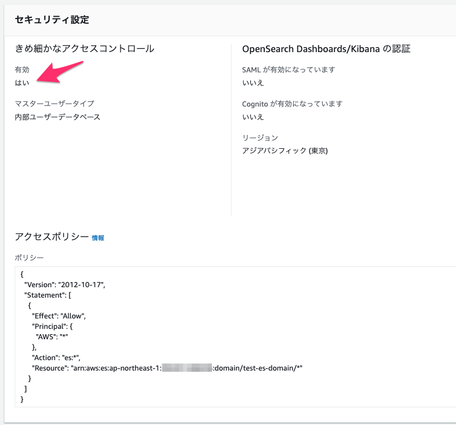The height and width of the screenshot is (425, 456).
Task: Click the セキュリティ設定 panel heading
Action: point(52,20)
